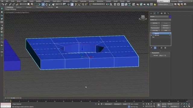Open the project path dropdown in toolbar
Image resolution: width=193 pixels, height=108 pixels.
coord(166,4)
